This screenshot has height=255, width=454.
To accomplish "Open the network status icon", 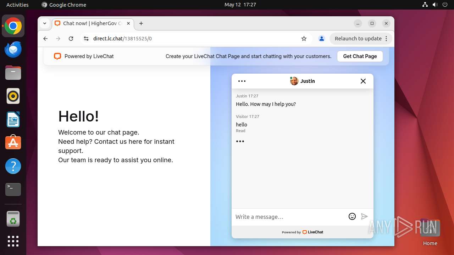I will point(425,5).
